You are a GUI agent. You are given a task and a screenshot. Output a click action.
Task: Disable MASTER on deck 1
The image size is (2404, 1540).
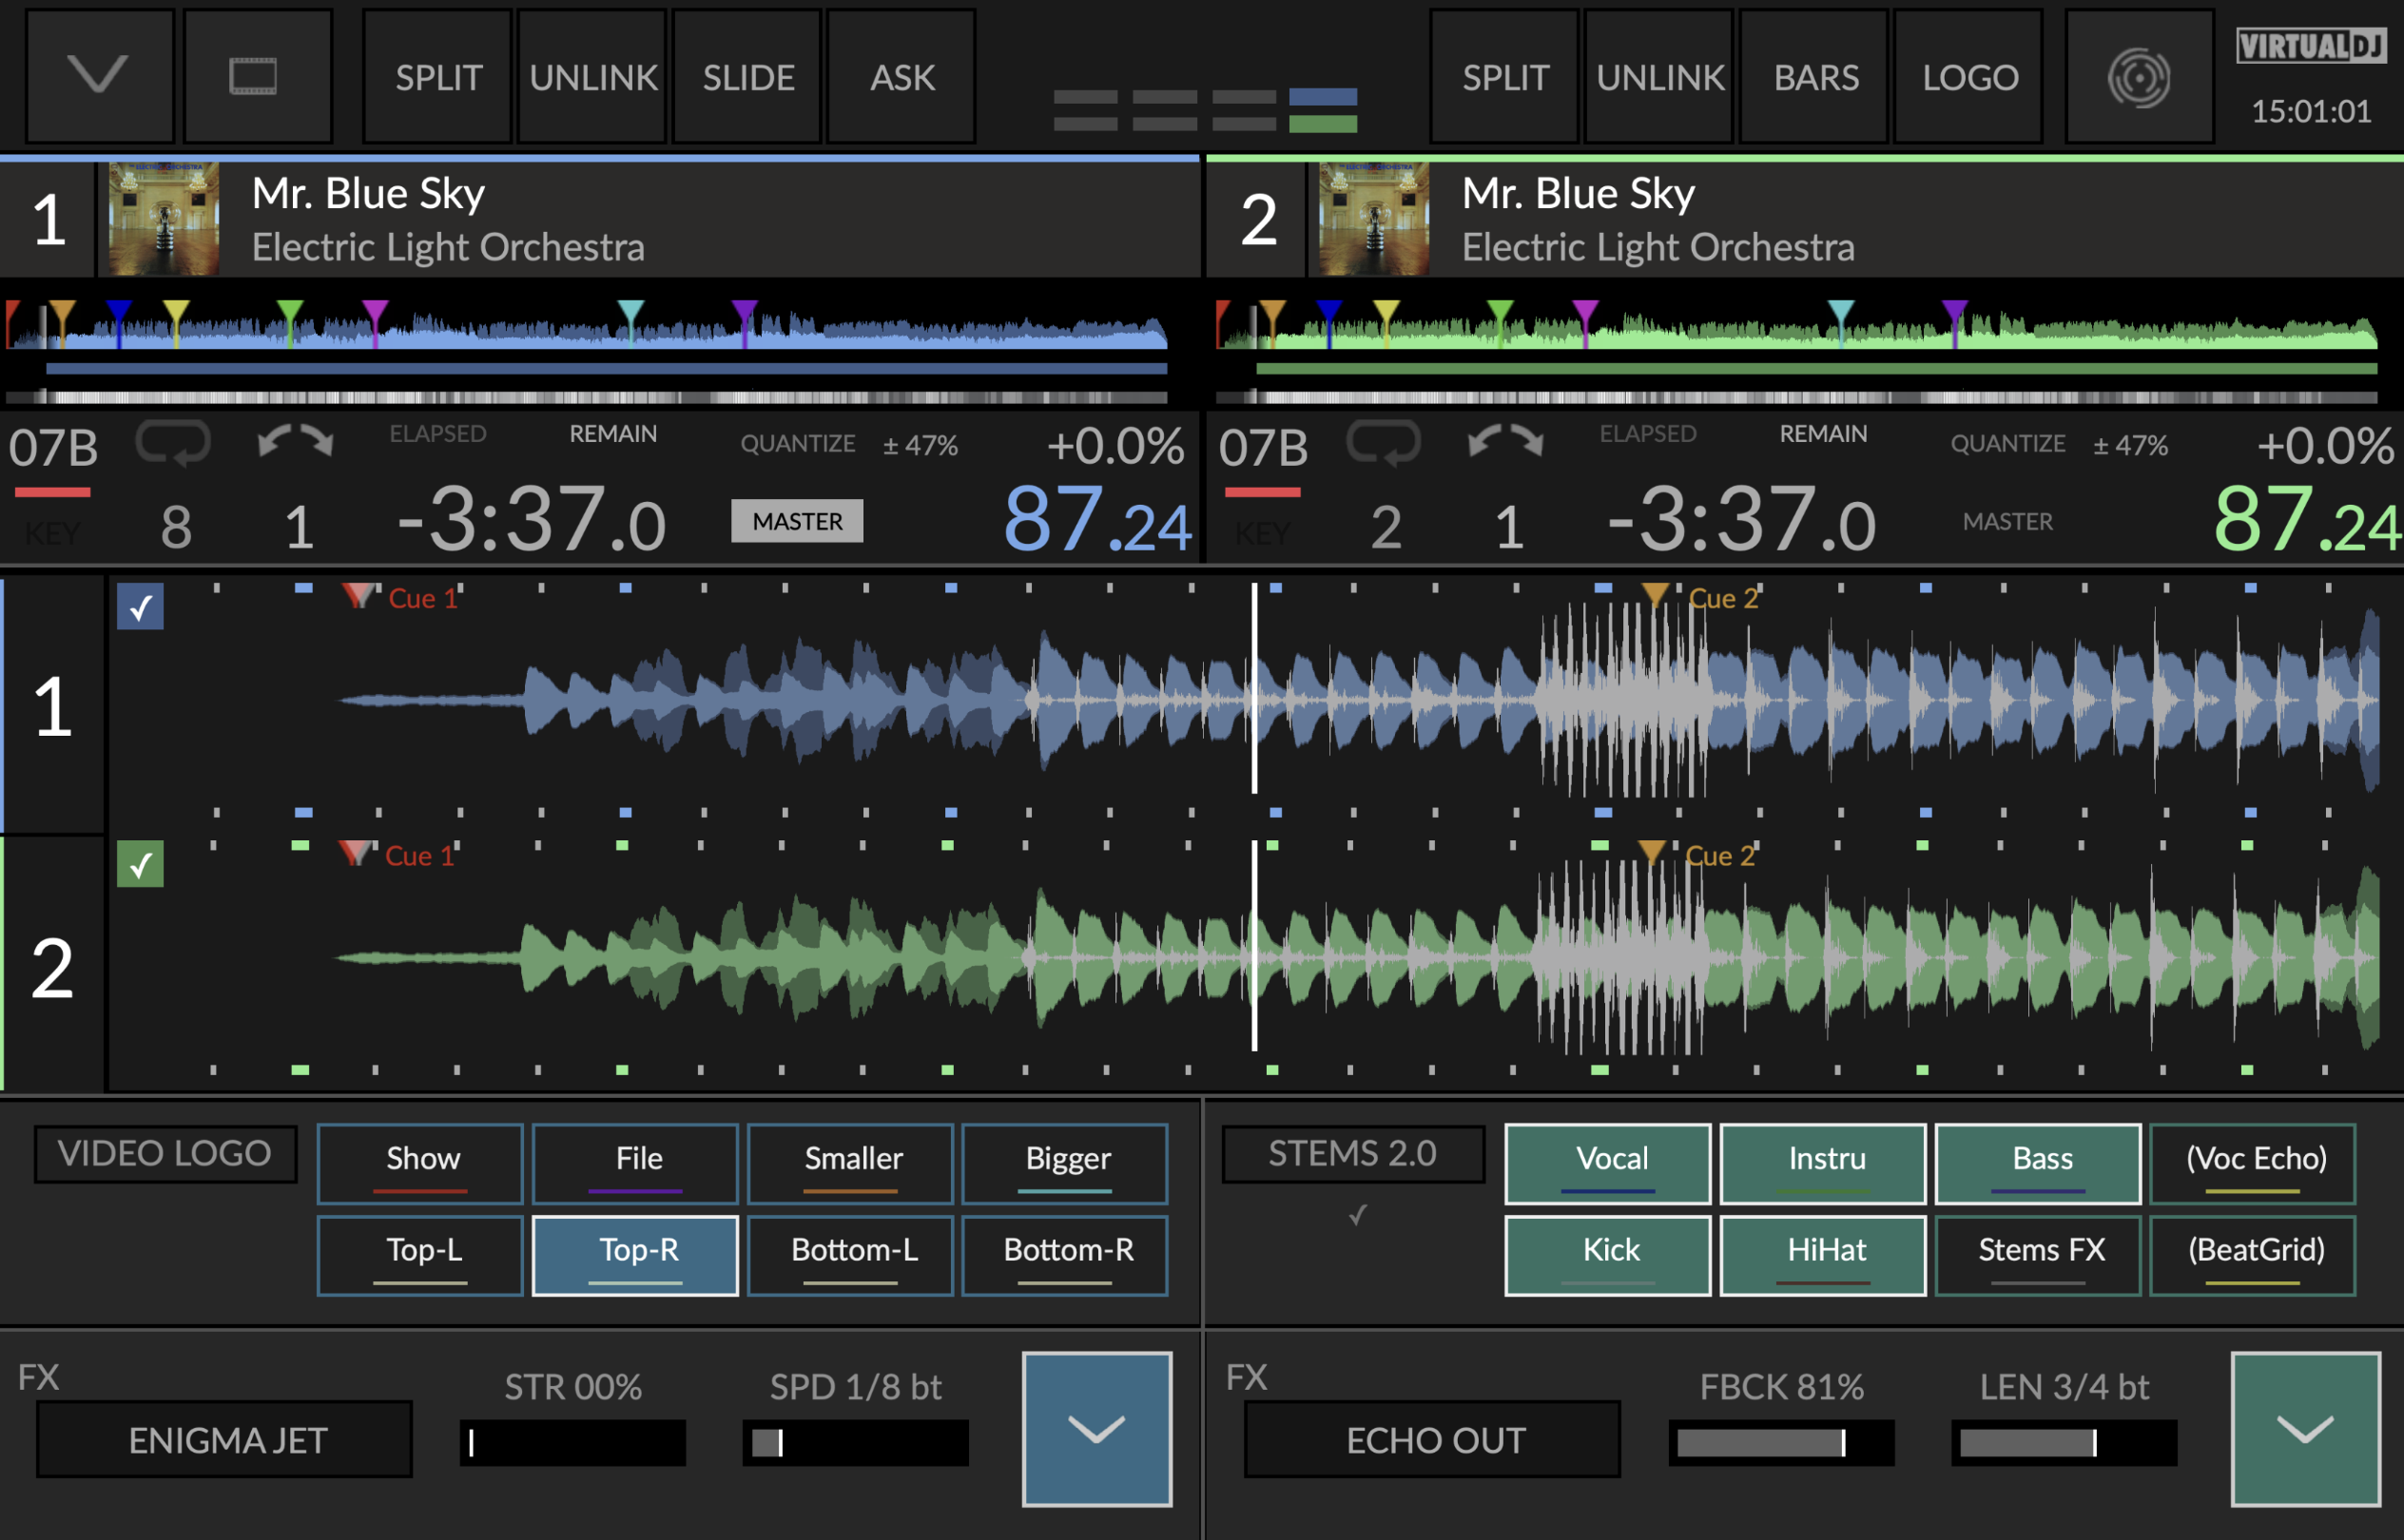[797, 521]
